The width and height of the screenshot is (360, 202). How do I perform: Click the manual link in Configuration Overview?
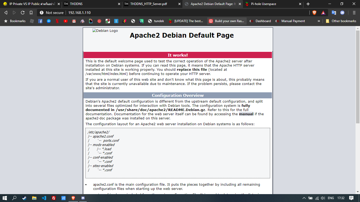[246, 114]
